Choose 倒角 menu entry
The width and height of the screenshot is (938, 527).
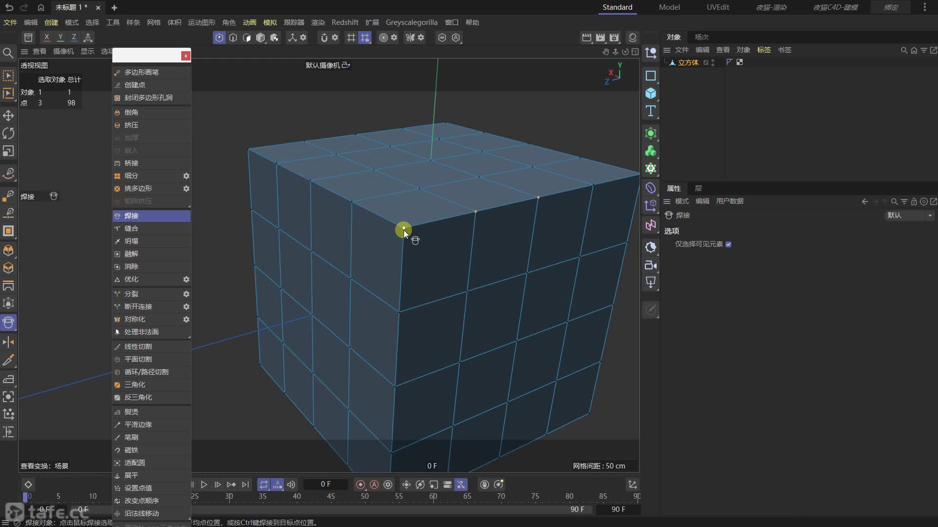click(151, 112)
